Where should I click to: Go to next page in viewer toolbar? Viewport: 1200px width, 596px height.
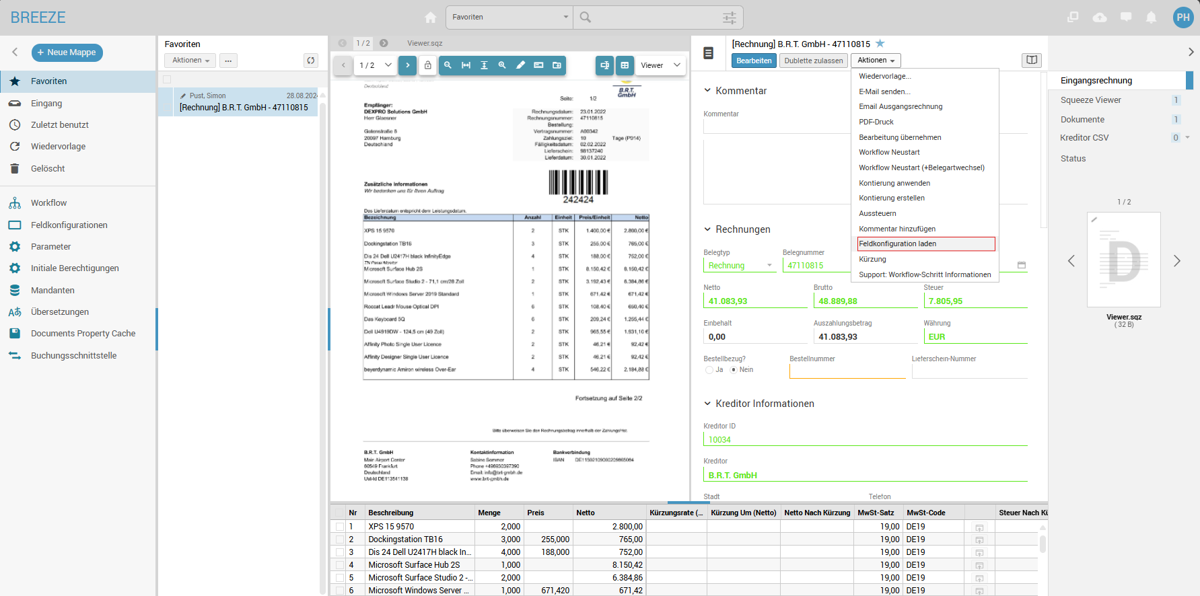407,65
